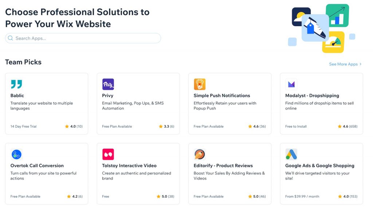The image size is (373, 213).
Task: Click the Tolstoy red video icon
Action: point(108,154)
